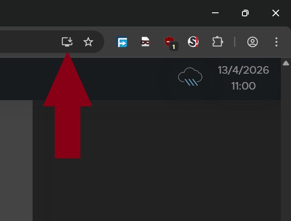Open the masked document extension icon
This screenshot has height=221, width=291.
point(145,42)
